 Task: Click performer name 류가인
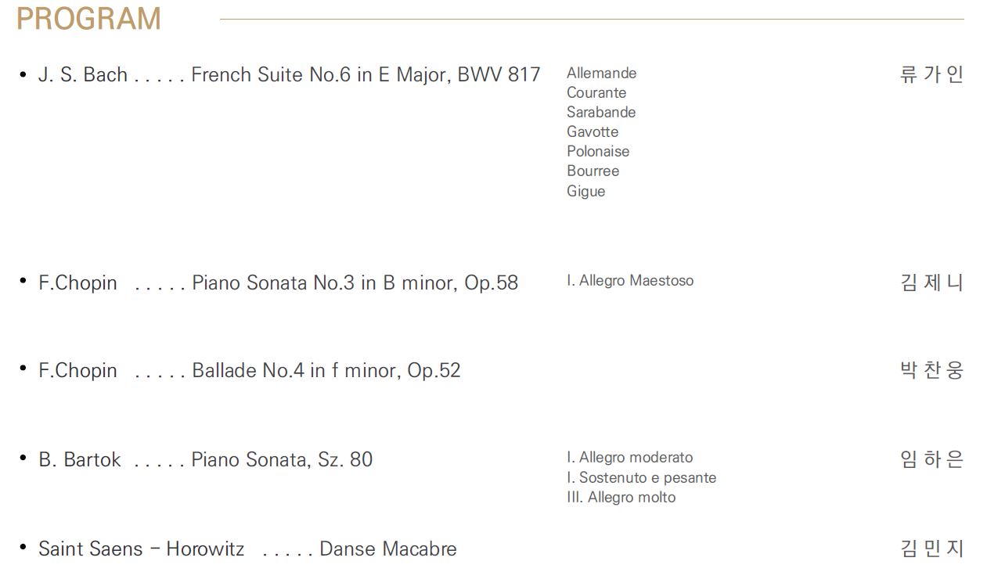tap(932, 74)
